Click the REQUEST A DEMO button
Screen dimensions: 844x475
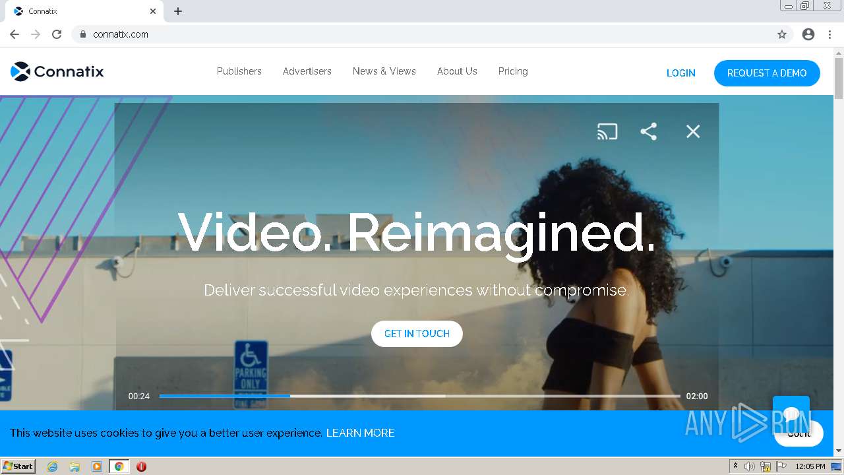point(767,73)
